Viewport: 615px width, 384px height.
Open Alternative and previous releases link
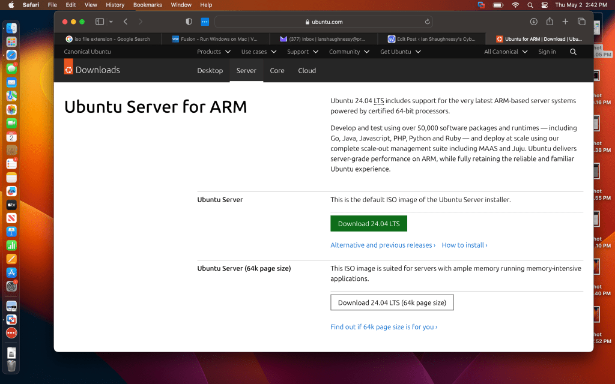pyautogui.click(x=382, y=245)
